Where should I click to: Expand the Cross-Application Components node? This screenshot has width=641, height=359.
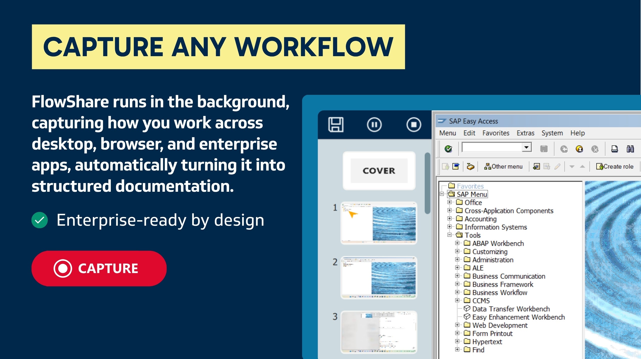449,210
